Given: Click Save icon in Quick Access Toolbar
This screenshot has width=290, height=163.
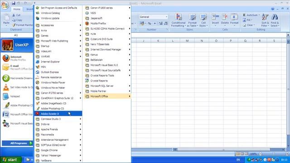Looking at the screenshot, I should 14,3.
